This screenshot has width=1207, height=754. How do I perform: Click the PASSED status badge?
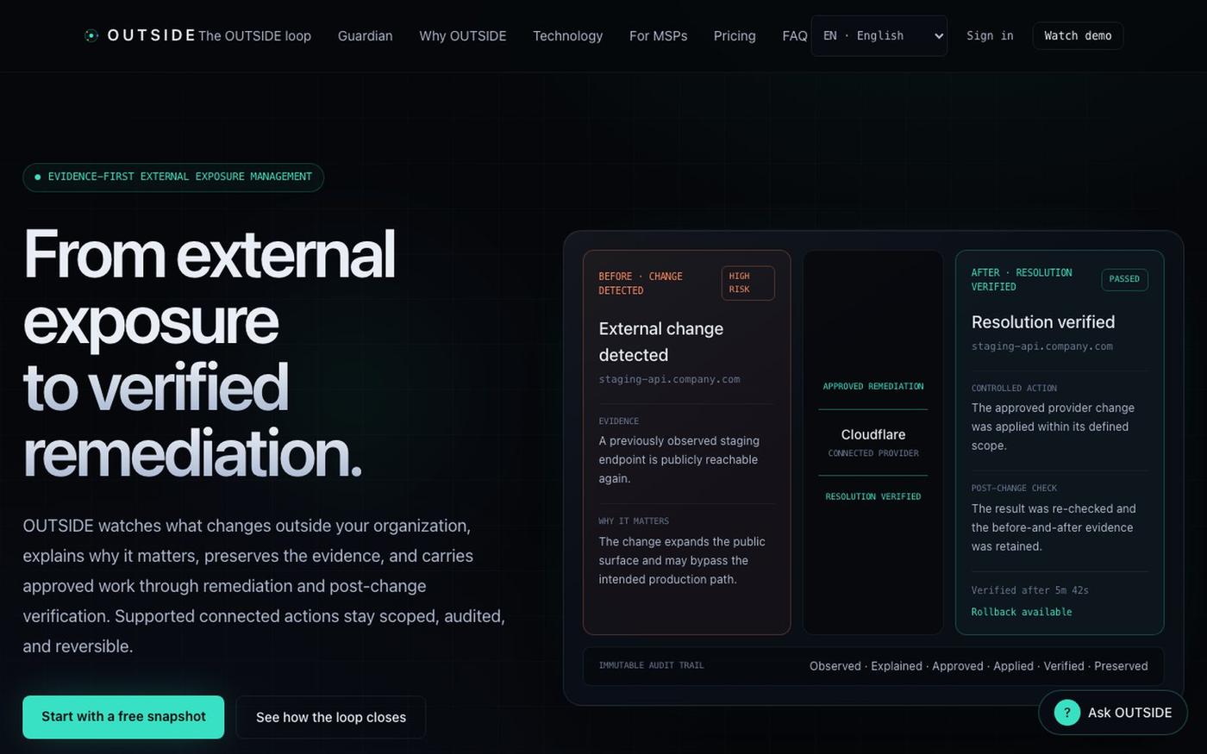point(1124,279)
